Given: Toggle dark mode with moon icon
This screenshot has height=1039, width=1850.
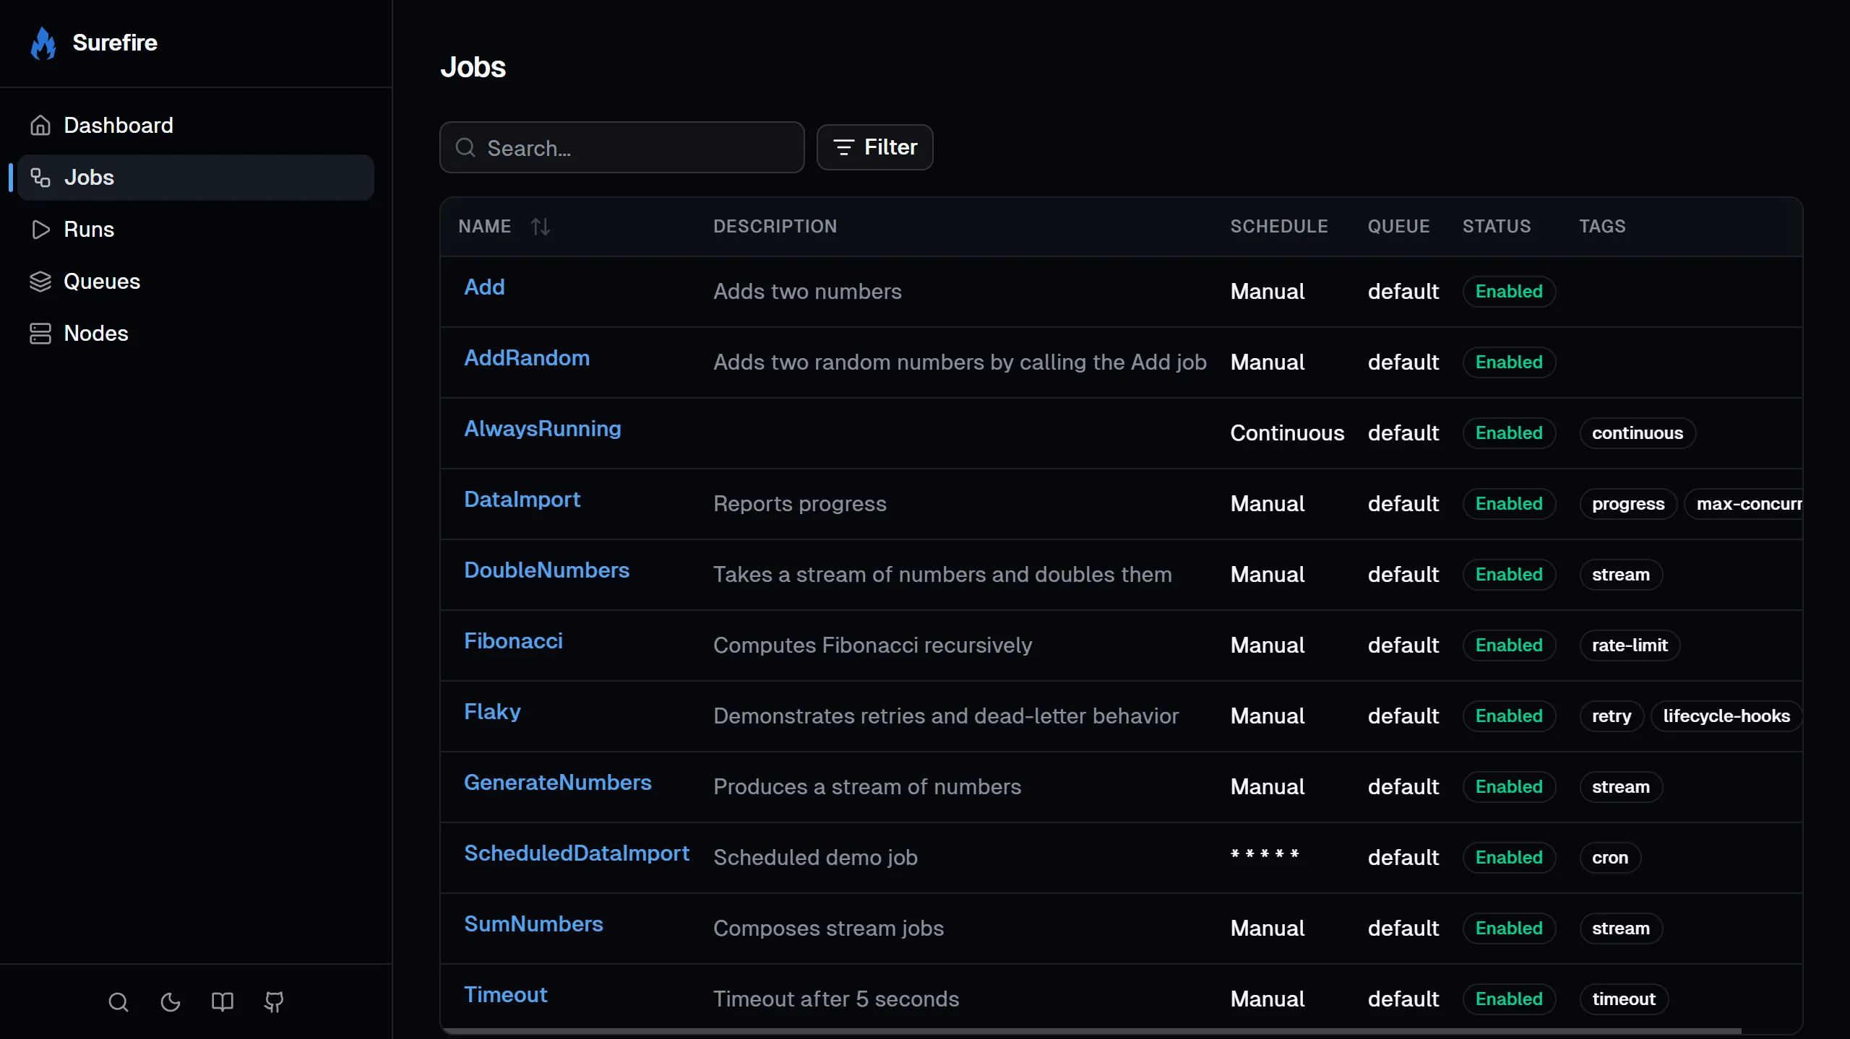Looking at the screenshot, I should click(x=171, y=1002).
